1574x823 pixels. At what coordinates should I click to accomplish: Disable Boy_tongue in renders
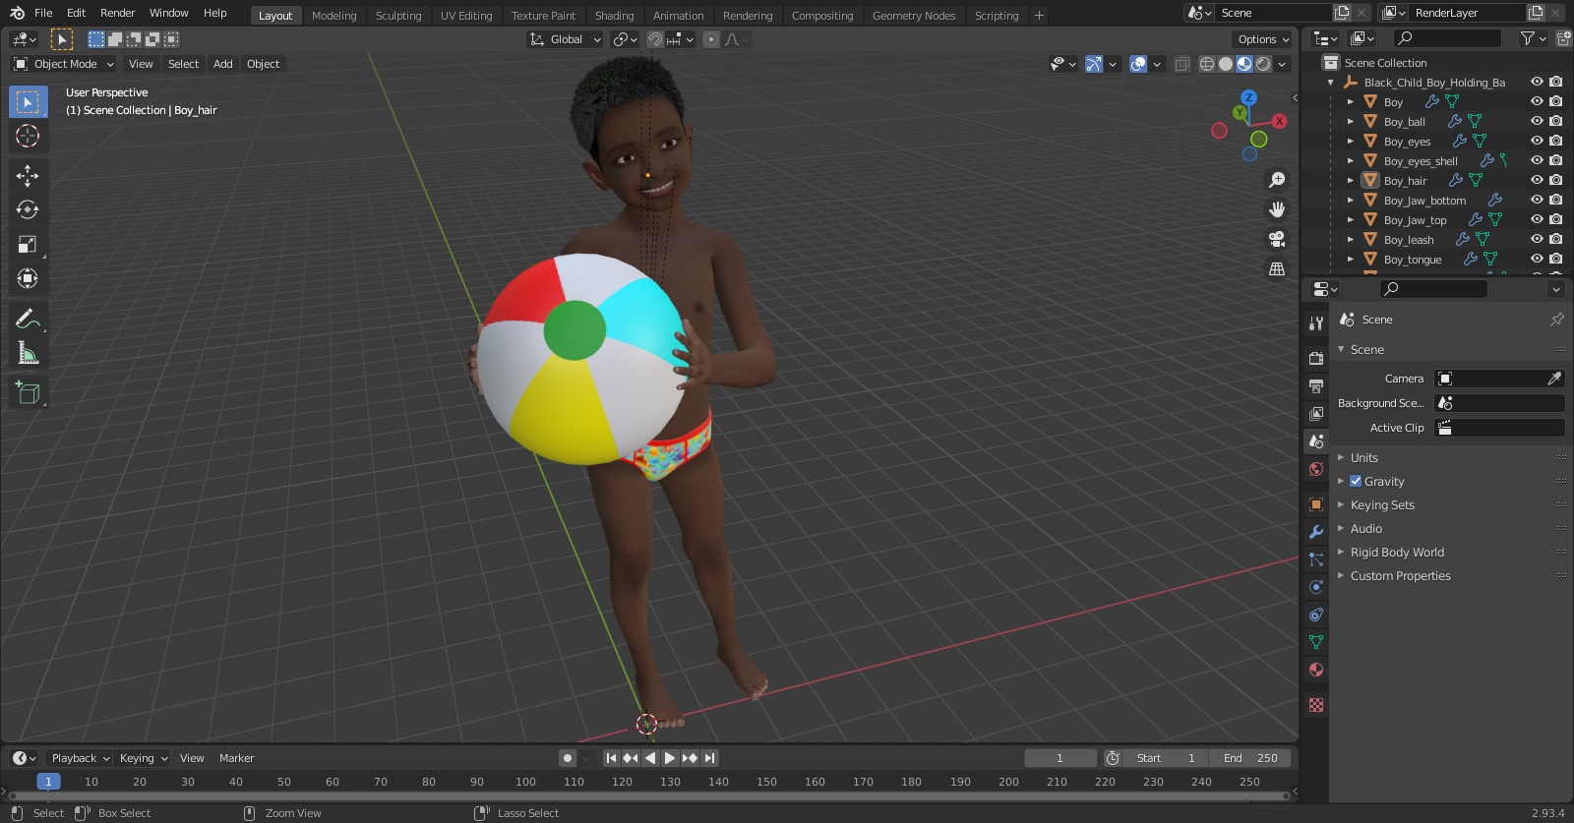point(1555,260)
